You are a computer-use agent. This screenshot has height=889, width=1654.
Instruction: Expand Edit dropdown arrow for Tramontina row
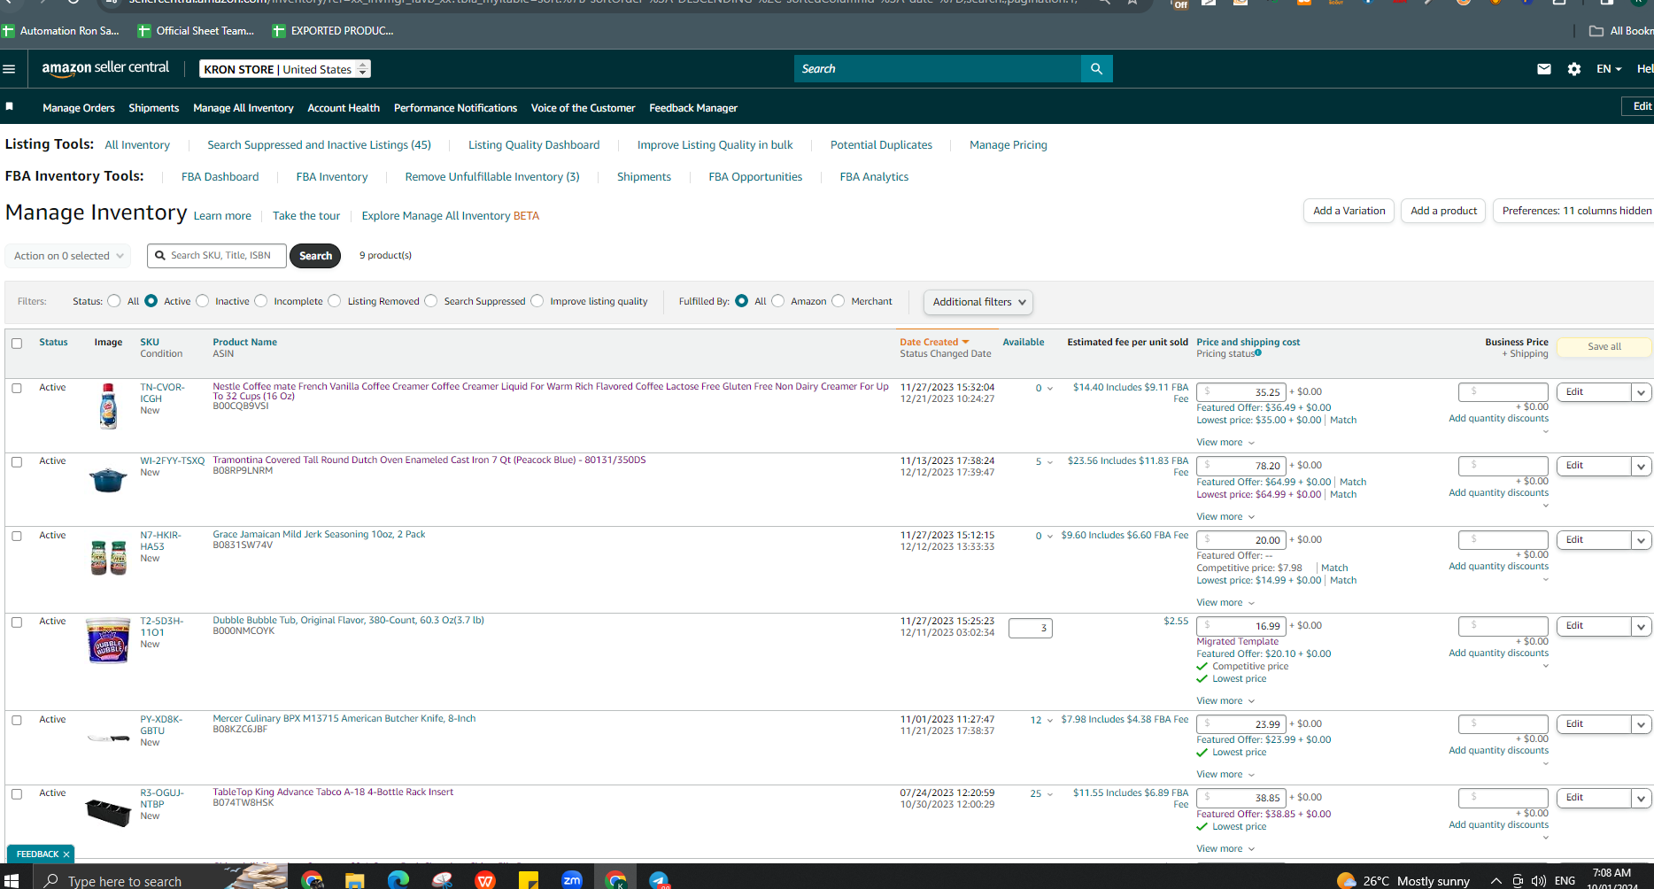1642,466
